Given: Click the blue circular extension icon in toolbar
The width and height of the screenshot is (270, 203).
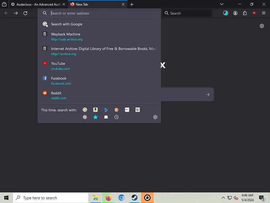Looking at the screenshot, I should 226,13.
